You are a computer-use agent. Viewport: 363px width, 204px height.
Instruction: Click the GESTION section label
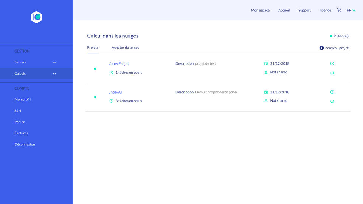tap(22, 51)
